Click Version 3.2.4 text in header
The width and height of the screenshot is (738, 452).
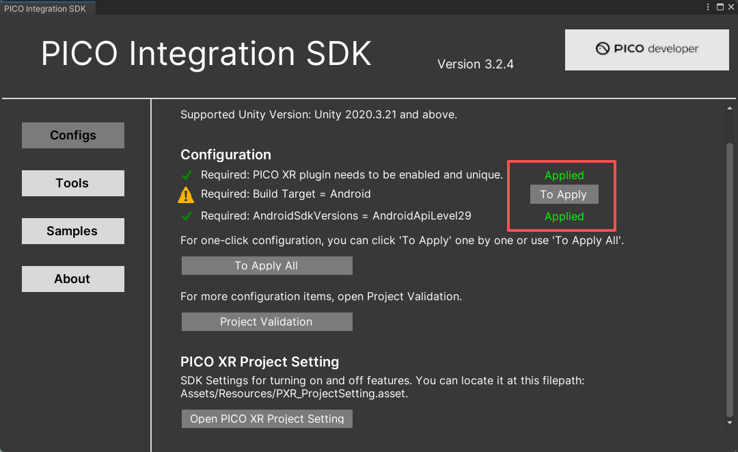click(x=475, y=64)
